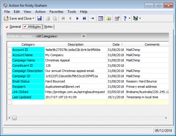176x136 pixels.
Task: Click the empty new row description field
Action: tap(76, 102)
